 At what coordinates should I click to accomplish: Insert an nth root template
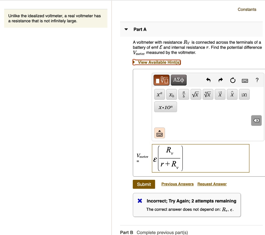(x=208, y=95)
